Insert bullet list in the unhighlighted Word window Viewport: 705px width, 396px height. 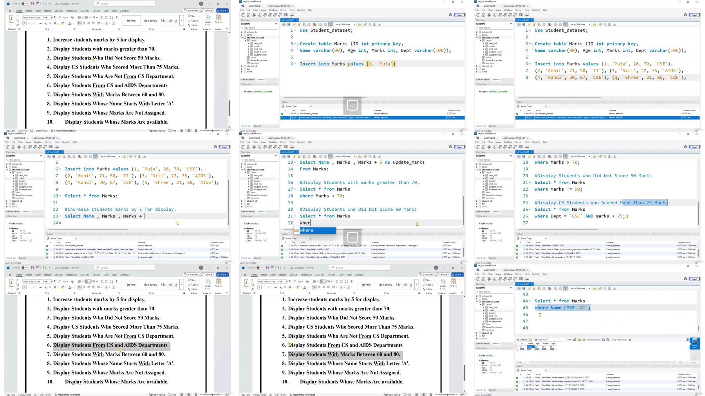80,18
